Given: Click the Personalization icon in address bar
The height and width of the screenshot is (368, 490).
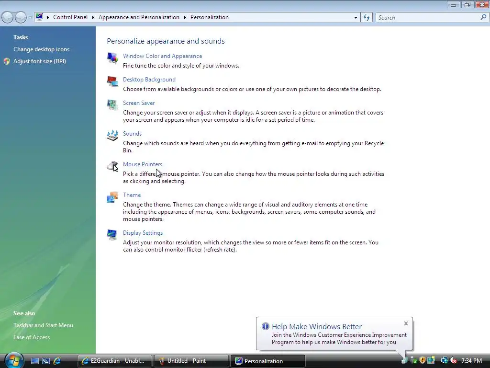Looking at the screenshot, I should pos(39,17).
